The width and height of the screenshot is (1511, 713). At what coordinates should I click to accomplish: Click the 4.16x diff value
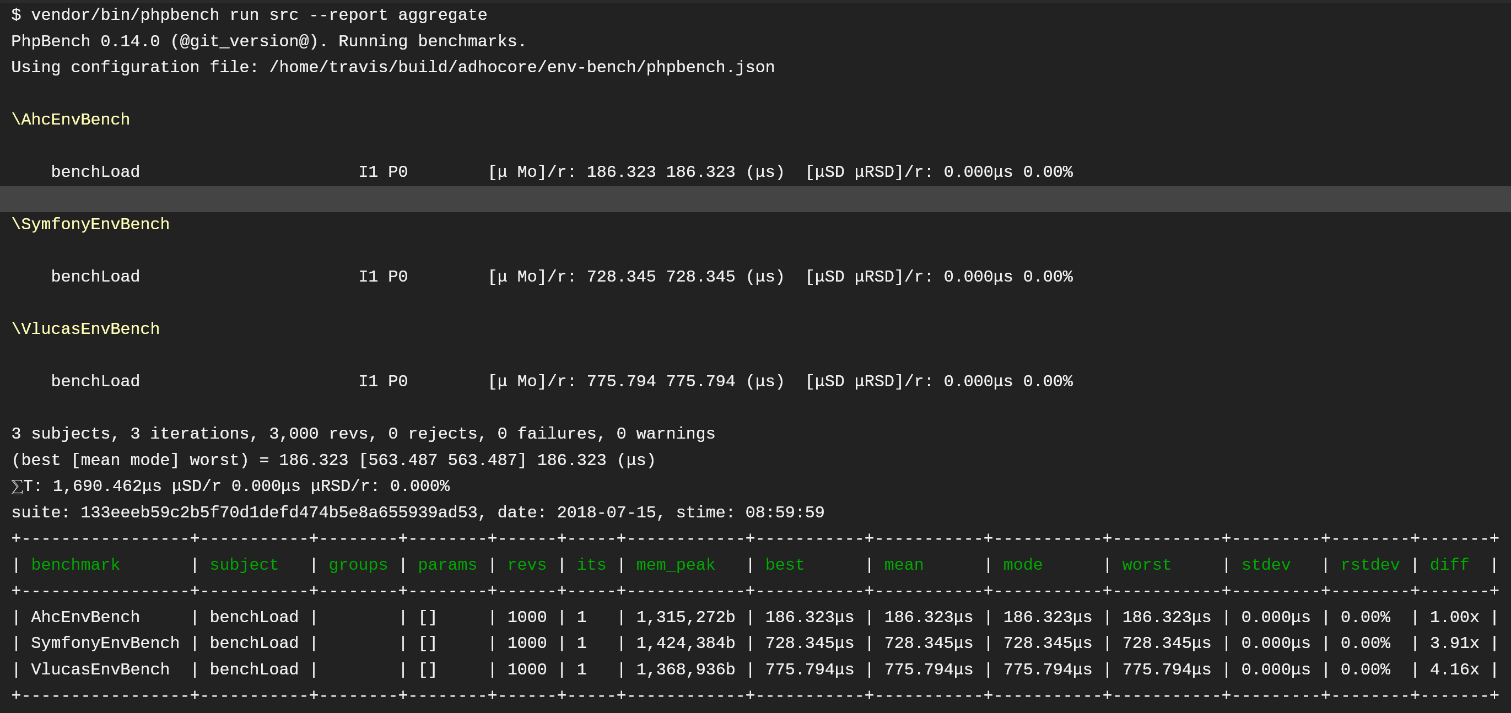(1454, 669)
